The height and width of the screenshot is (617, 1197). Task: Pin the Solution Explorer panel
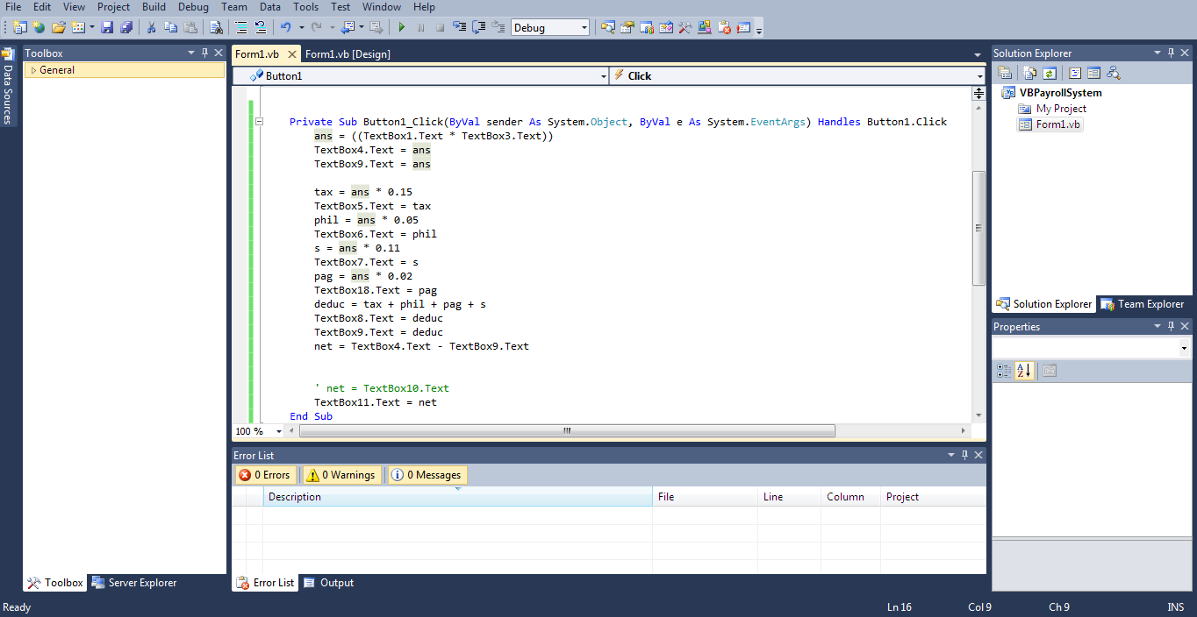[1172, 53]
